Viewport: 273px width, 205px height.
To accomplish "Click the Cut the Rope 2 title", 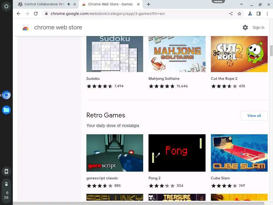I will 224,79.
